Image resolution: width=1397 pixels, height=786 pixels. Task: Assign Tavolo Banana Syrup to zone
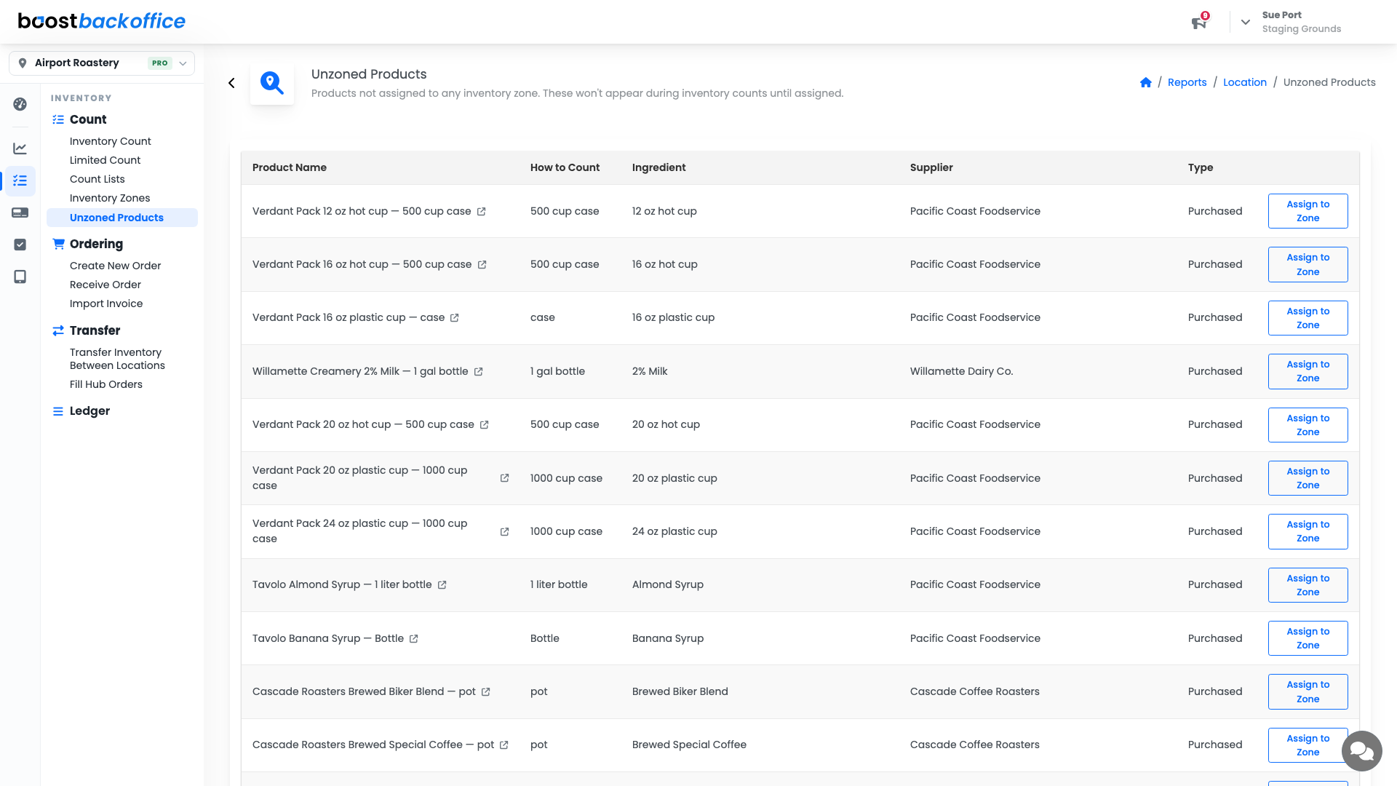tap(1308, 638)
